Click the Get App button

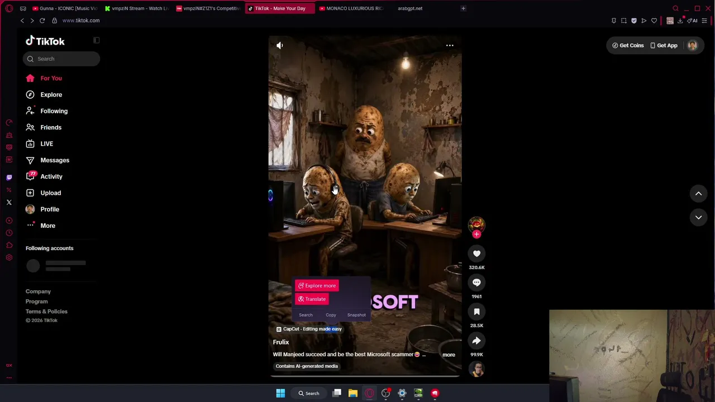[664, 45]
